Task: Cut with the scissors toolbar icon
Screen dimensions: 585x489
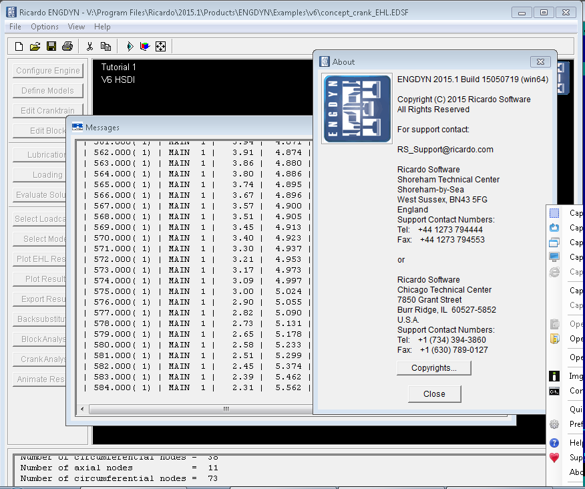Action: click(x=89, y=46)
